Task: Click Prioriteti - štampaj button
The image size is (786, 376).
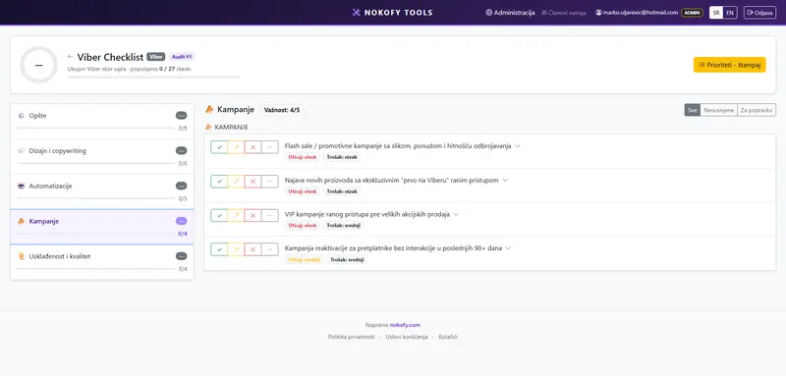Action: 729,65
